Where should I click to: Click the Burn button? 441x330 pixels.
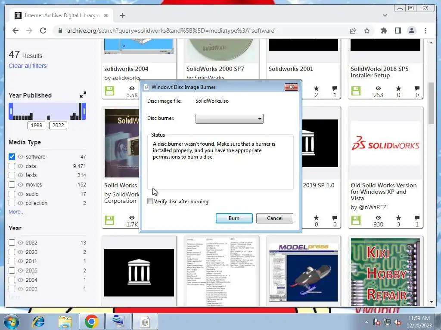click(x=234, y=218)
